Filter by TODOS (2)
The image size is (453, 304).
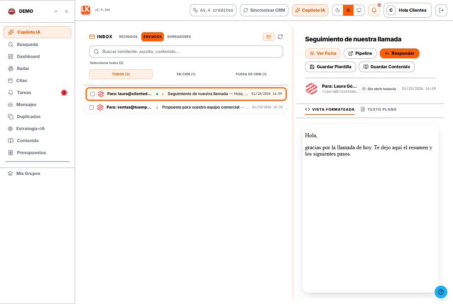click(x=121, y=74)
